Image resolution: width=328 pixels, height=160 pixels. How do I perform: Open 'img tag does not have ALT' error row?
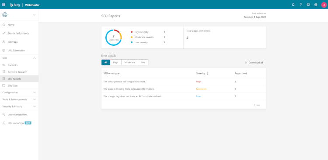click(x=183, y=96)
